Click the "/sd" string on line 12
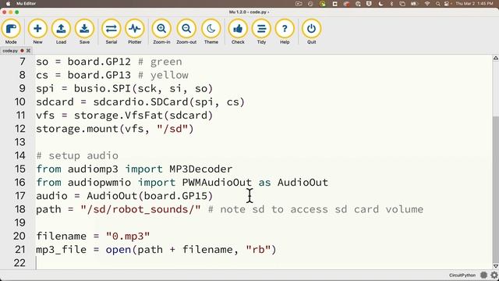 172,129
